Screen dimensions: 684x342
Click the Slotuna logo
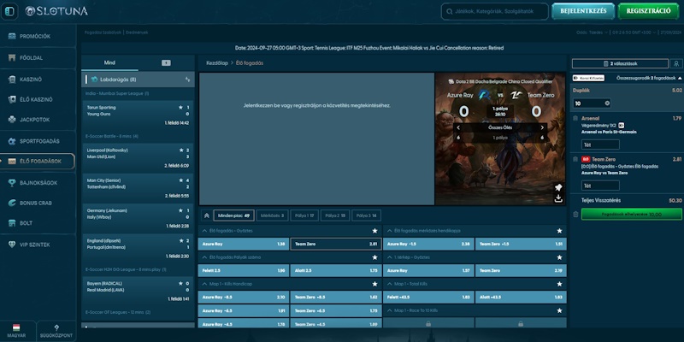56,11
